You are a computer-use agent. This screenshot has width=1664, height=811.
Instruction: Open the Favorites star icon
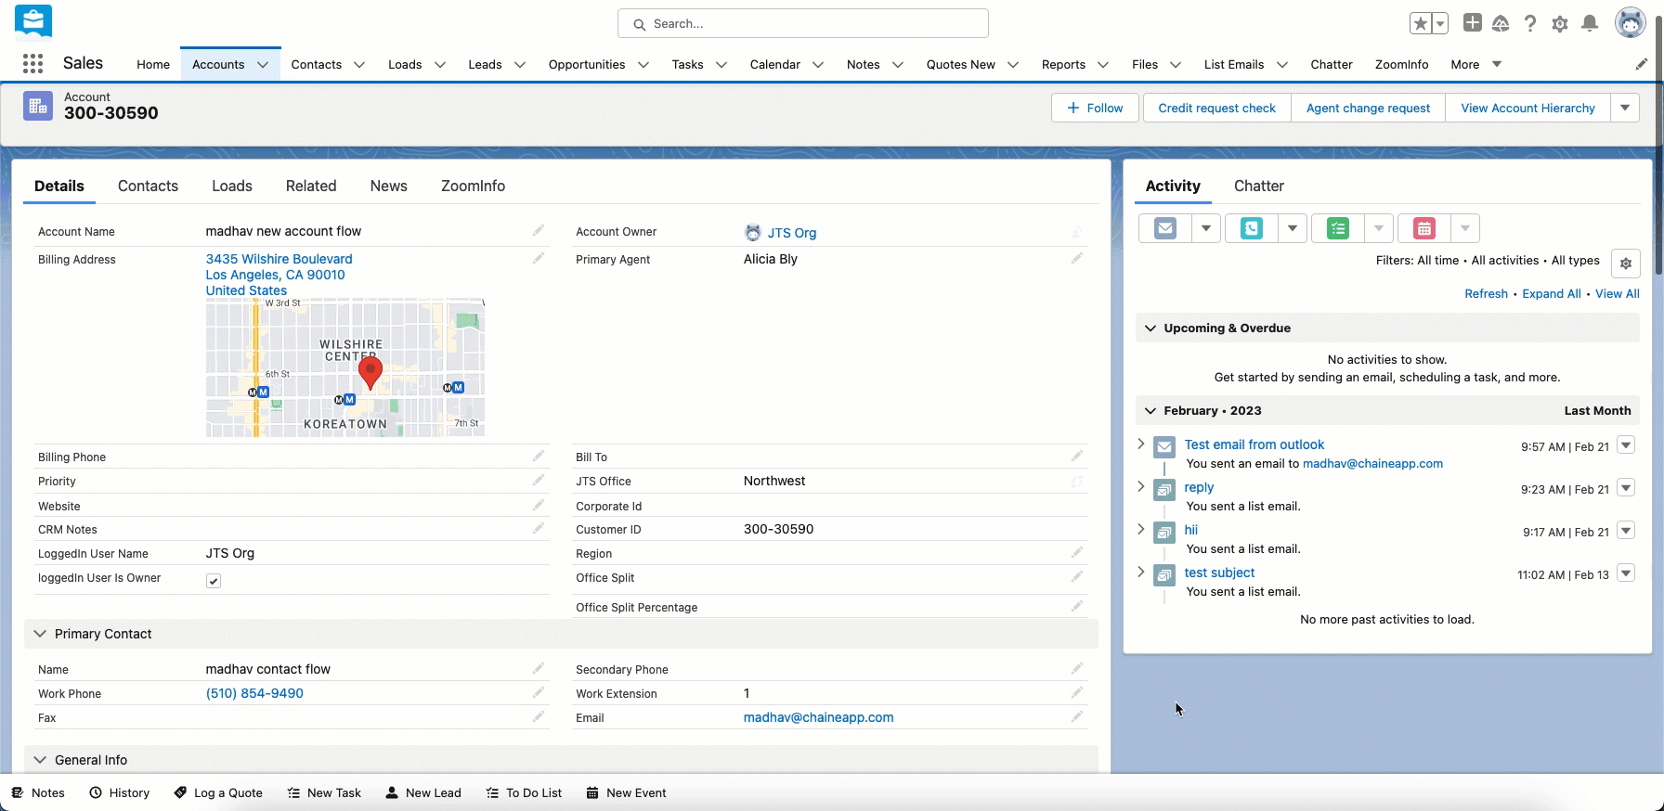pyautogui.click(x=1420, y=23)
